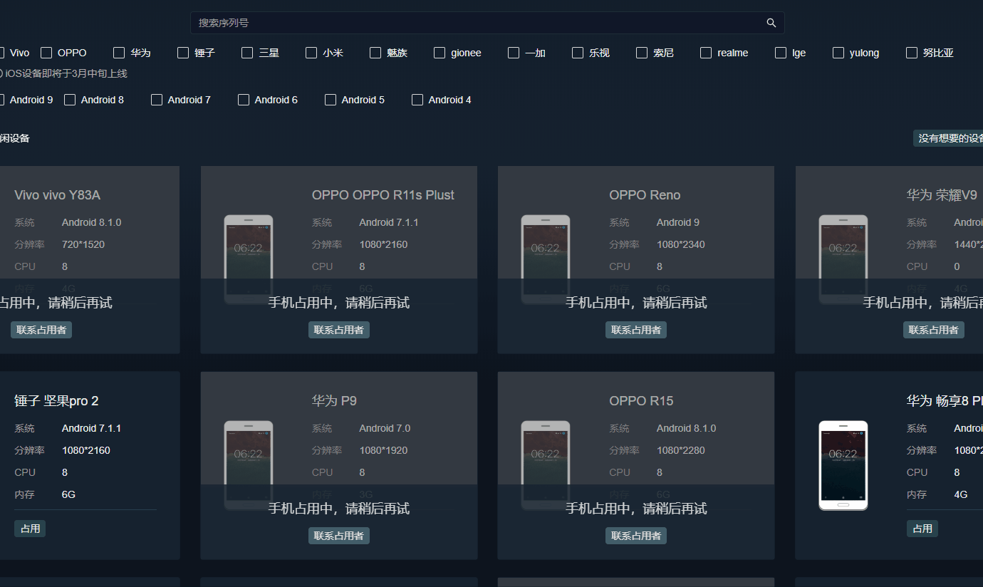
Task: Click the 没有想要的设备 button
Action: [x=948, y=138]
